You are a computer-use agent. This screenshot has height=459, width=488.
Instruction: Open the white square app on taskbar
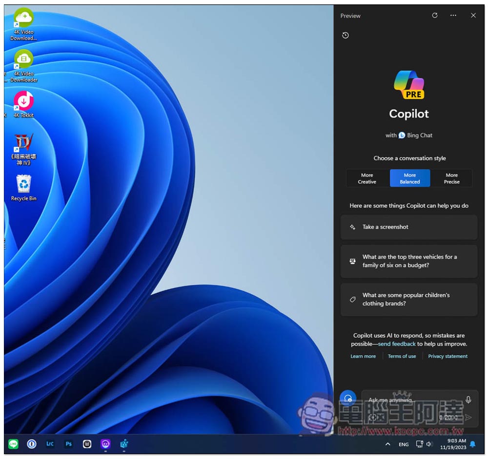(x=87, y=444)
